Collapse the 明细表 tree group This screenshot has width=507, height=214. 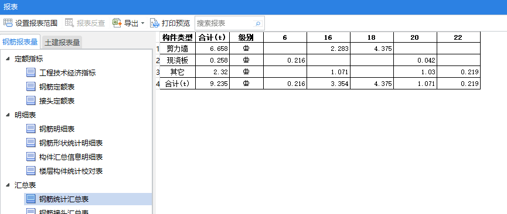coord(8,115)
